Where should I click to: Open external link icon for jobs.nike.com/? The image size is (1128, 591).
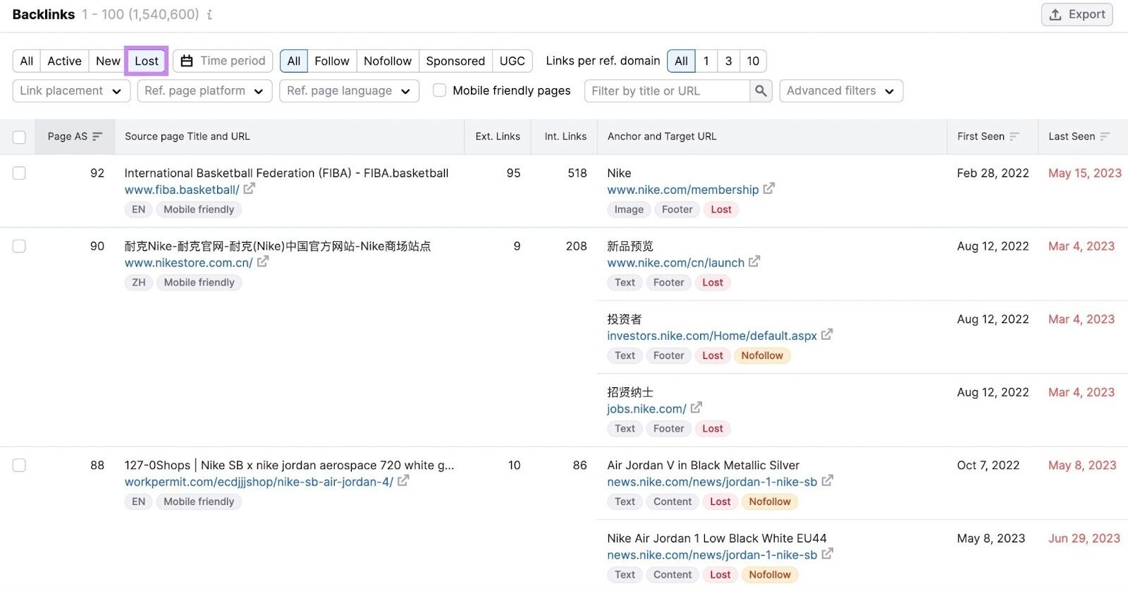click(697, 408)
